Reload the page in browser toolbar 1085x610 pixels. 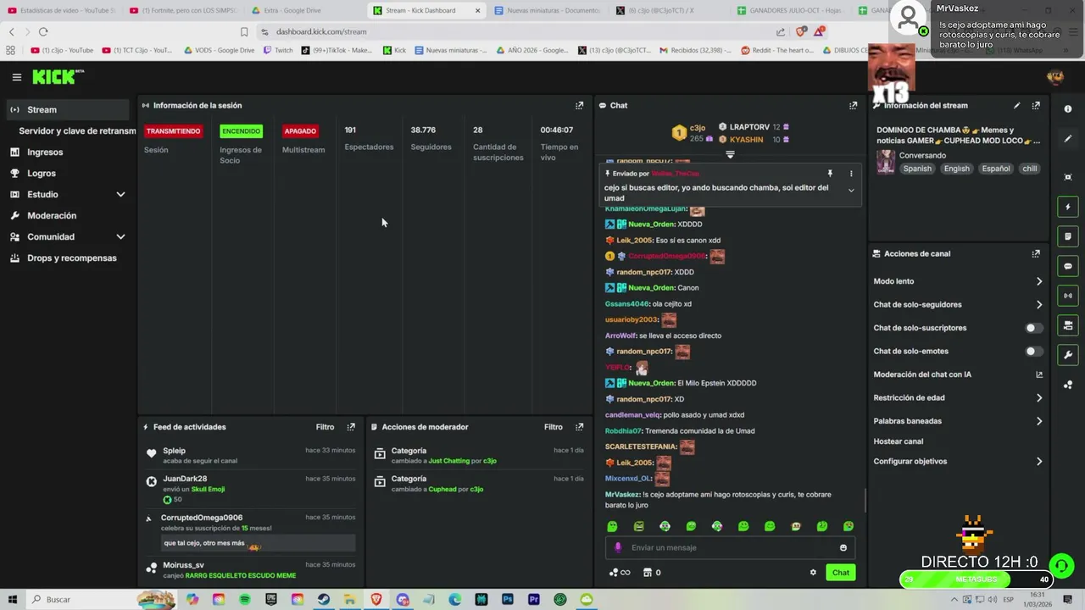43,31
